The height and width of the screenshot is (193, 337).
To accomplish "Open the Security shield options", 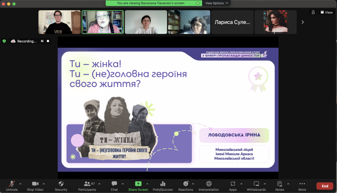I will click(61, 186).
